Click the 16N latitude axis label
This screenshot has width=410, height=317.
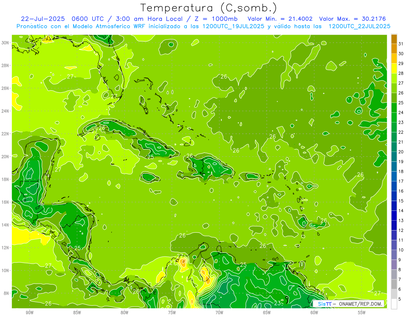[5, 202]
